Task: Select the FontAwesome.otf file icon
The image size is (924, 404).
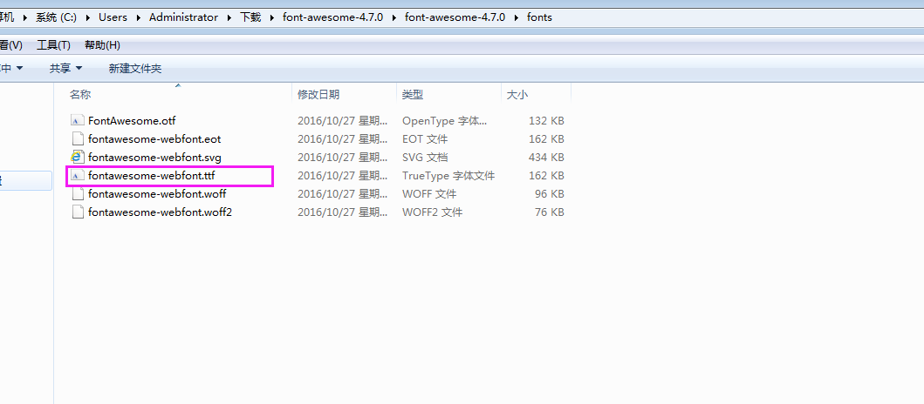Action: coord(77,120)
